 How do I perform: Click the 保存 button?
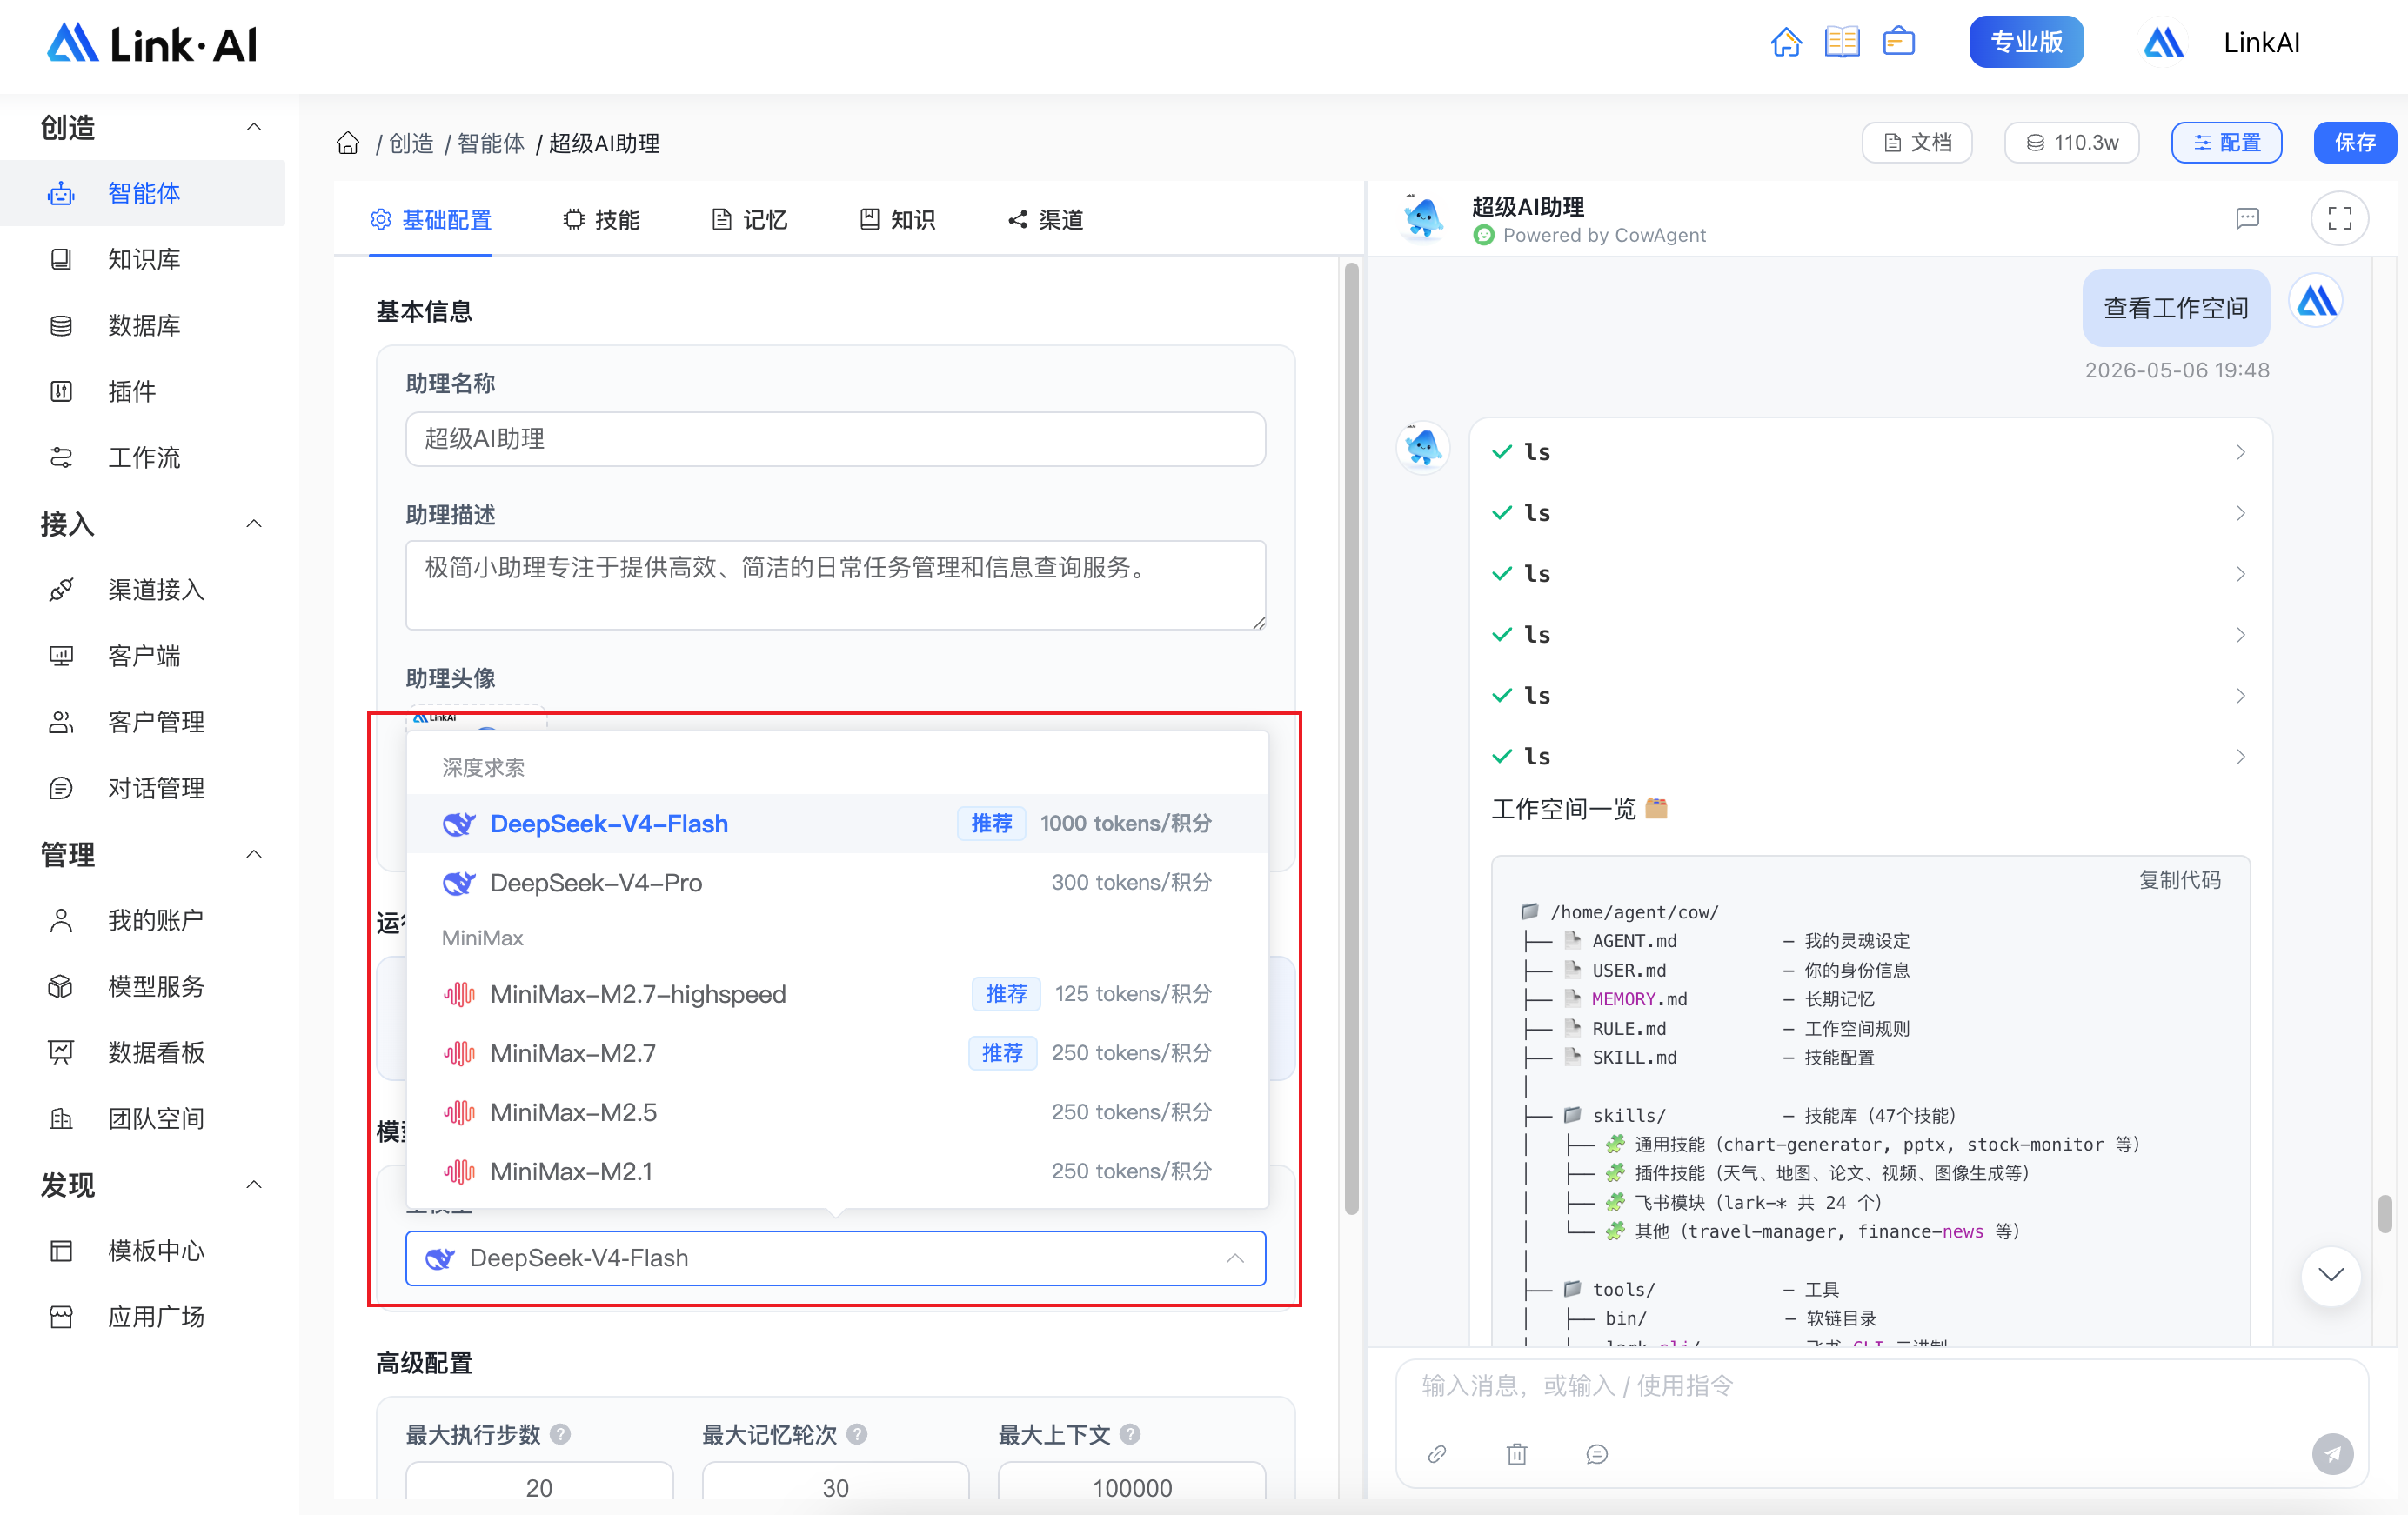point(2354,142)
